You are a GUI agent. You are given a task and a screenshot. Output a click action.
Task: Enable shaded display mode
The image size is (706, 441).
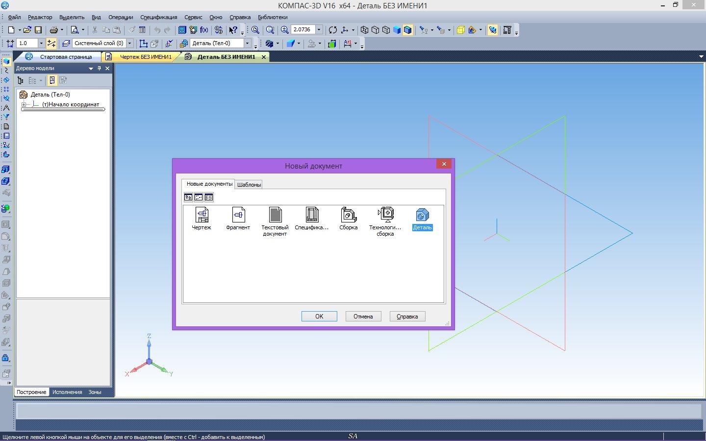397,30
